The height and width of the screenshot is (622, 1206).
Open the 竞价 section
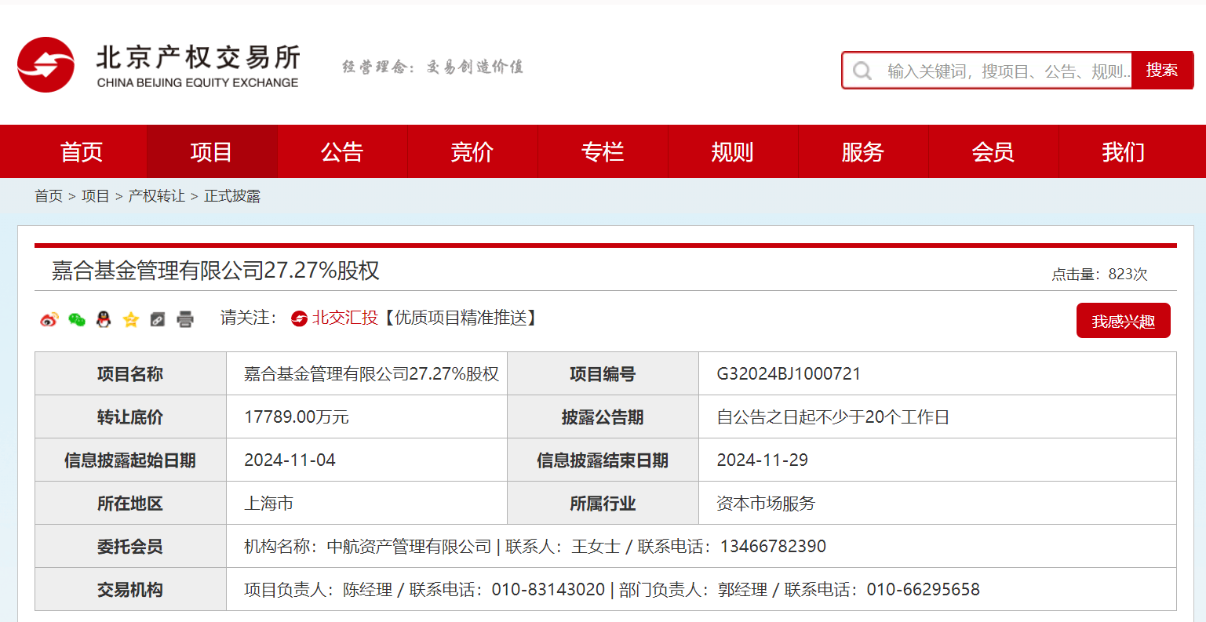coord(472,151)
